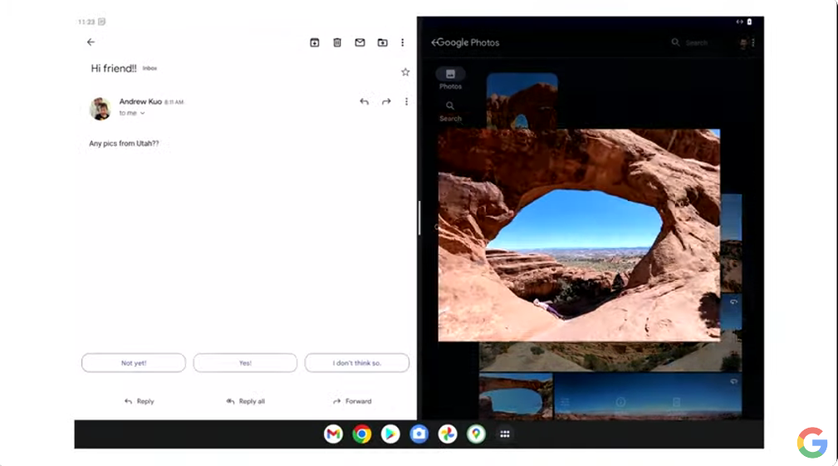Launch Google Photos from the taskbar
This screenshot has width=838, height=466.
point(448,434)
